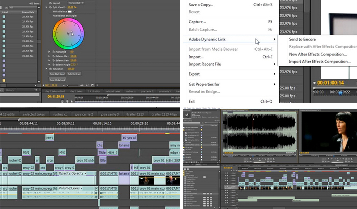Expand the Hue Angle property
Screen dimensions: 357x209
(x=49, y=52)
